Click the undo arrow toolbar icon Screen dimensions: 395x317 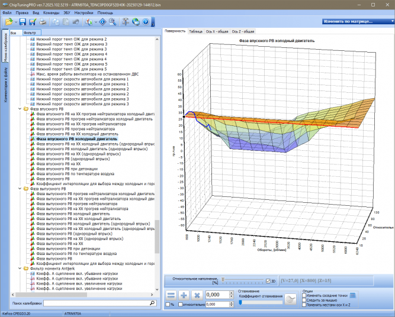click(76, 22)
